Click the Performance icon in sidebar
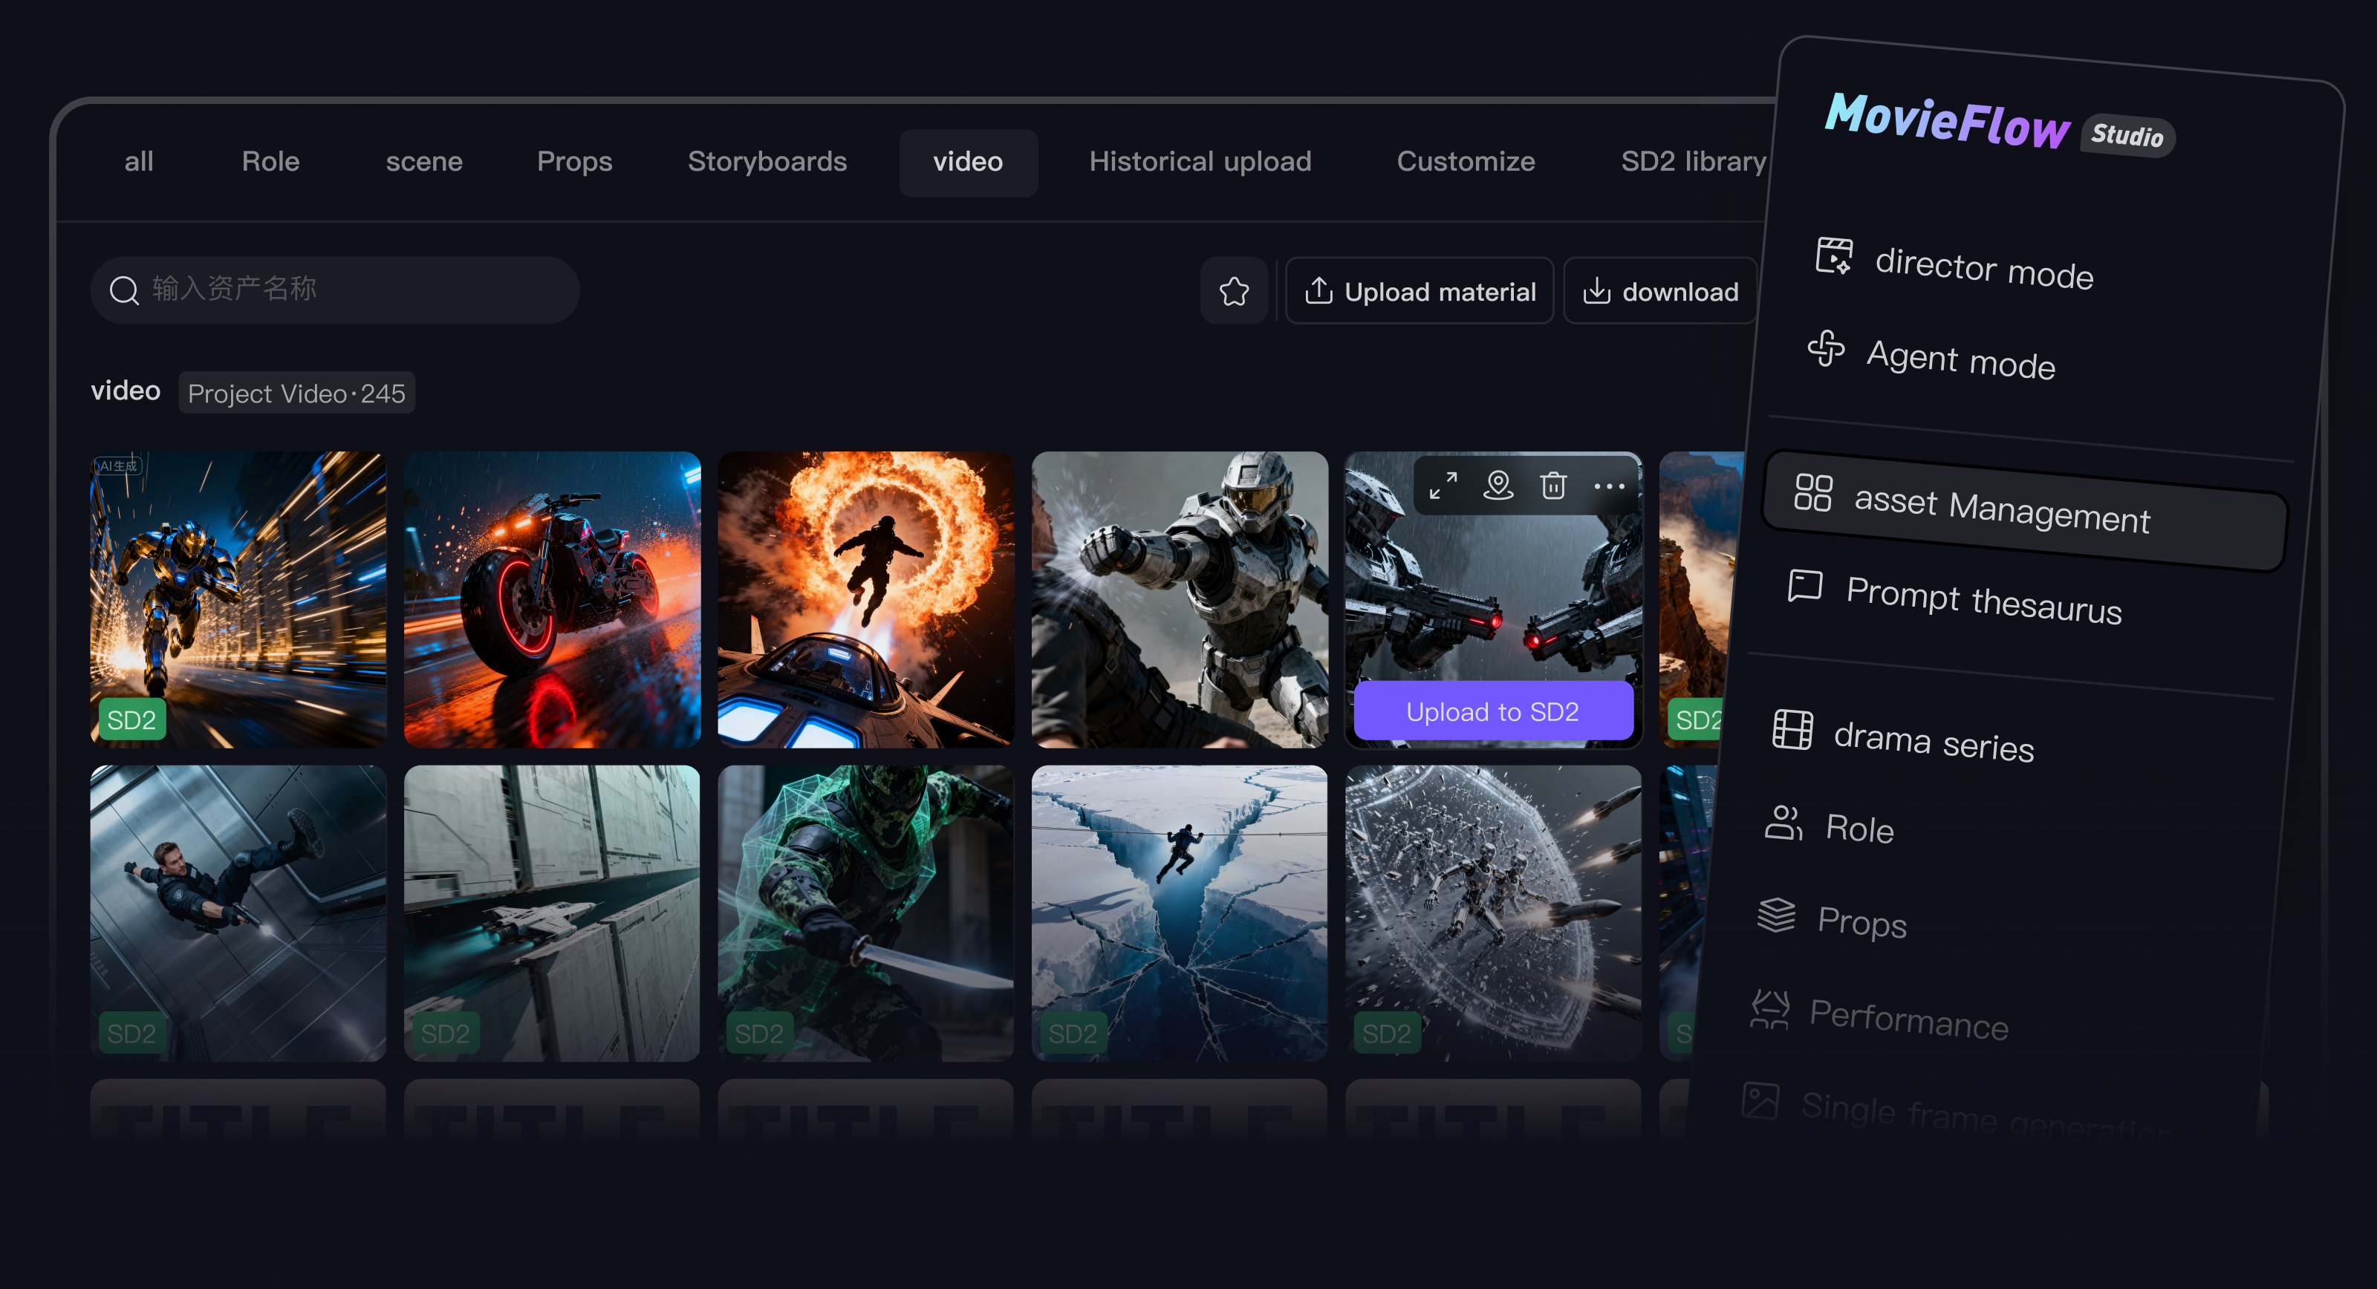Viewport: 2377px width, 1289px height. pyautogui.click(x=1770, y=1008)
